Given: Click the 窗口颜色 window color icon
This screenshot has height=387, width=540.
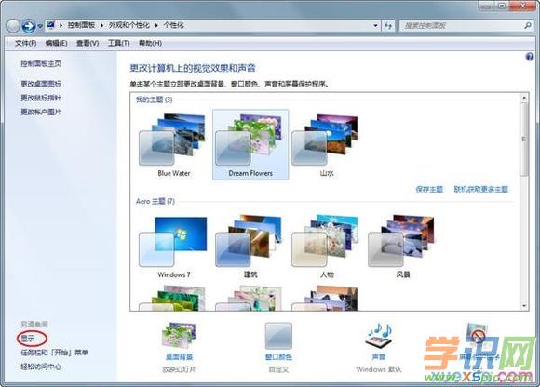Looking at the screenshot, I should (x=278, y=336).
